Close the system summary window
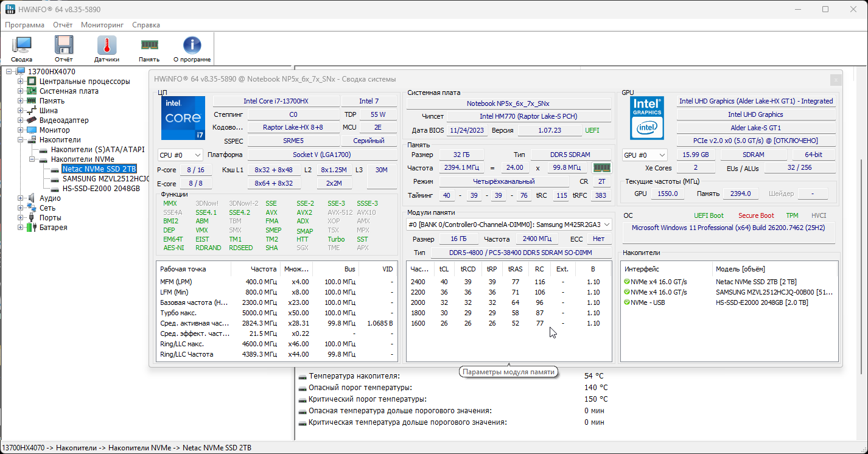Viewport: 868px width, 454px height. 836,80
